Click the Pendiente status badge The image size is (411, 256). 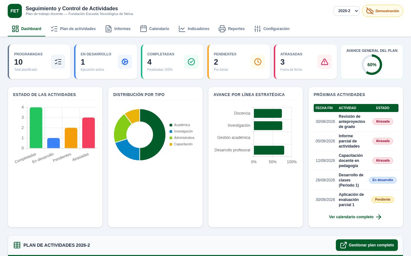pyautogui.click(x=383, y=200)
